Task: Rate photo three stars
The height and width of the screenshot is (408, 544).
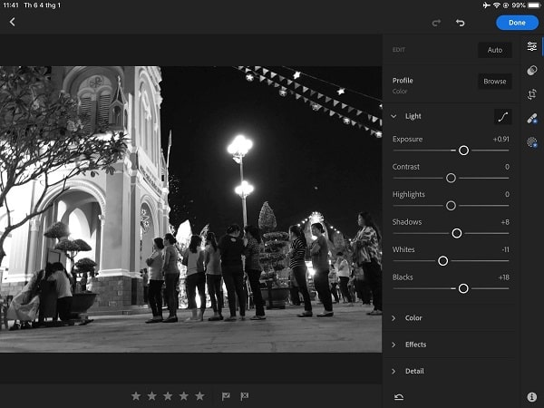Action: click(x=168, y=396)
